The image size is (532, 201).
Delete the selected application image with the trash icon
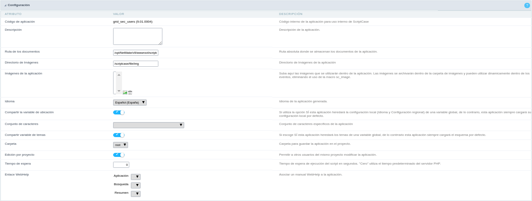point(130,93)
